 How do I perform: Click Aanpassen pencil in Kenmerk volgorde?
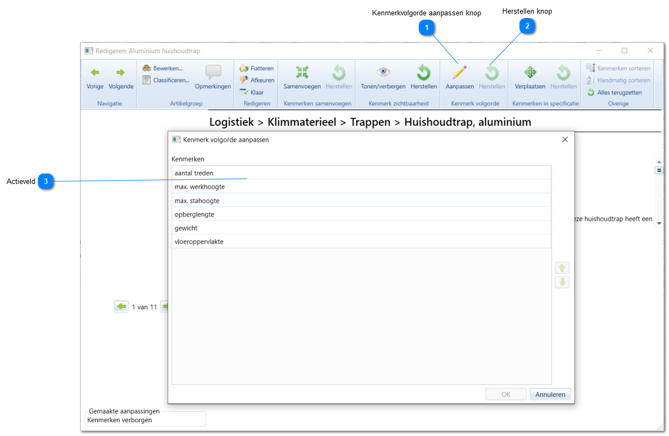coord(460,78)
